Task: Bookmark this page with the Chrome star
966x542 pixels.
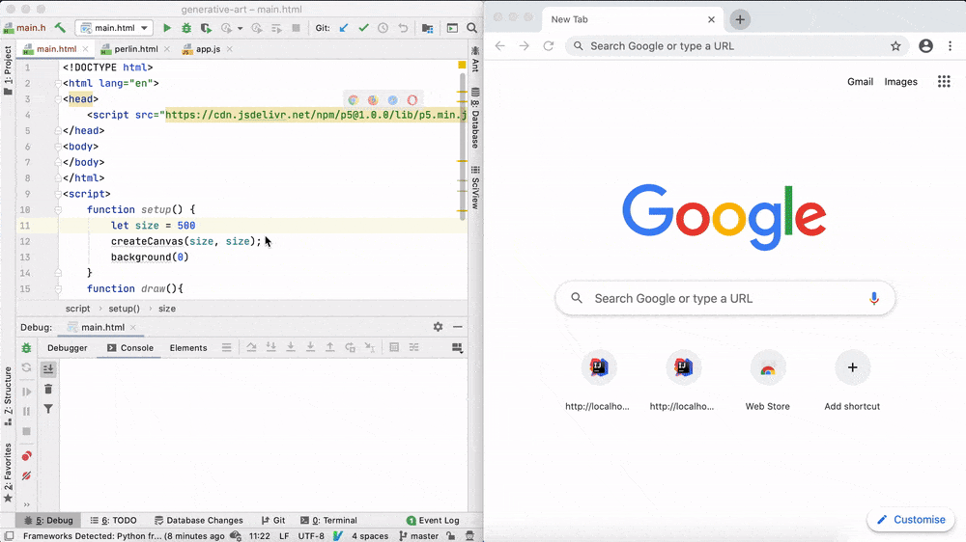Action: pyautogui.click(x=895, y=46)
